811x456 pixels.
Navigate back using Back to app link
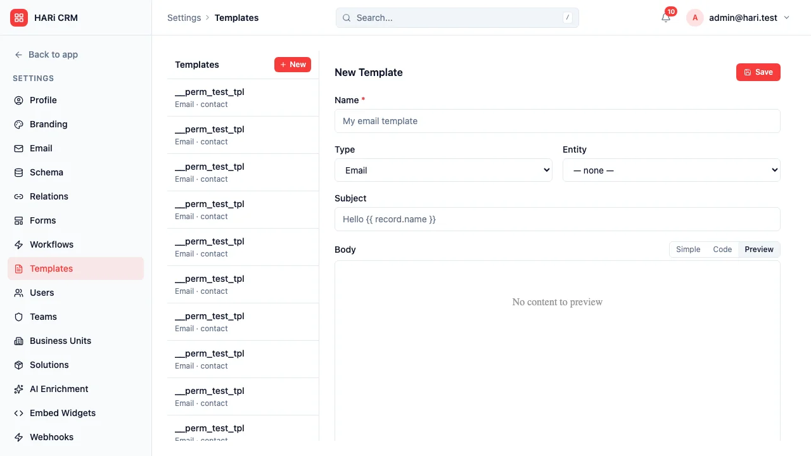tap(46, 54)
